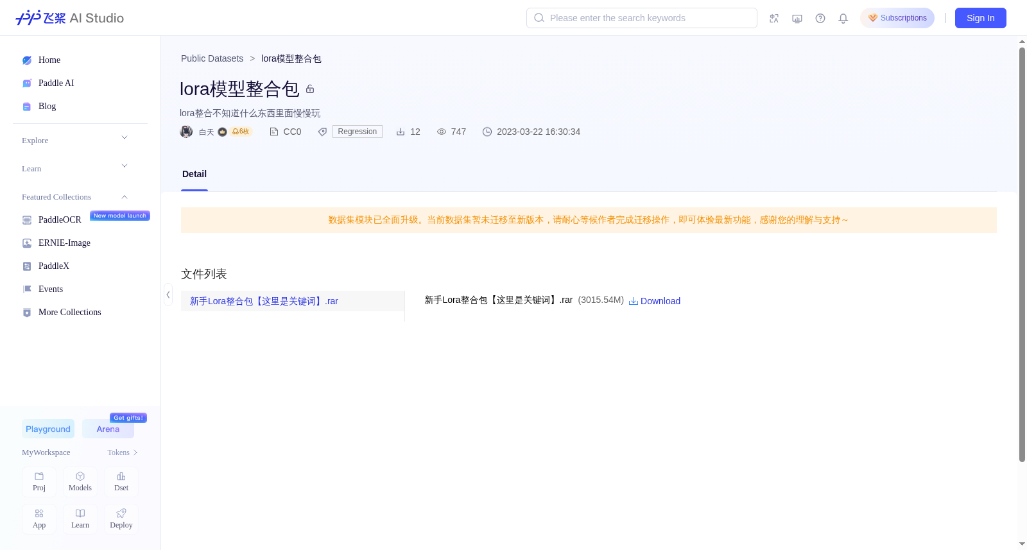Screen dimensions: 1027x550
Task: Expand the Learn section chevron
Action: [x=125, y=166]
